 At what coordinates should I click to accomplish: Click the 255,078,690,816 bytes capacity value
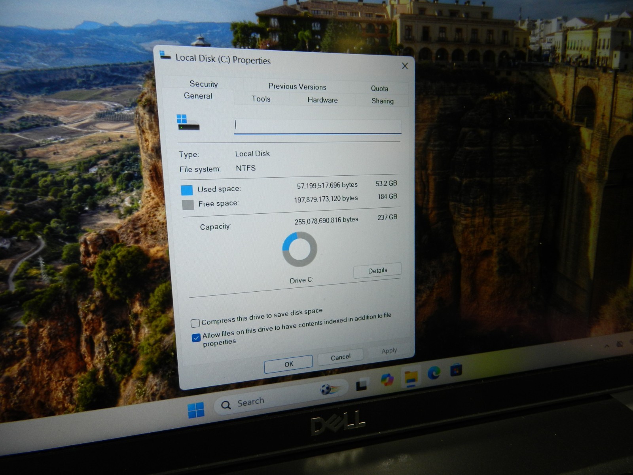(x=326, y=220)
